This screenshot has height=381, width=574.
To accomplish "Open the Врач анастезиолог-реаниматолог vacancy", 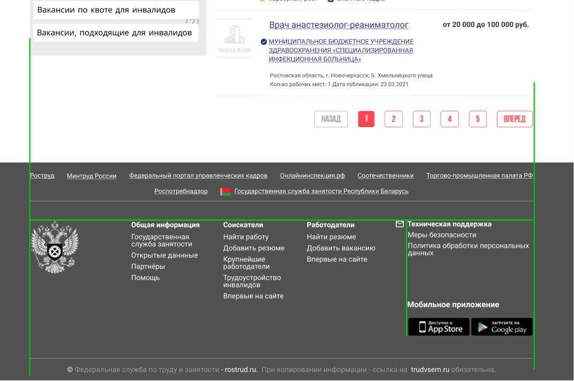I will tap(338, 25).
